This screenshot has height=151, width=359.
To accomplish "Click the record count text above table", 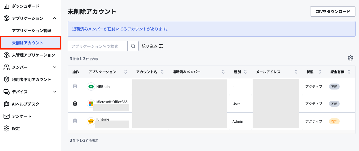I will tap(84, 58).
